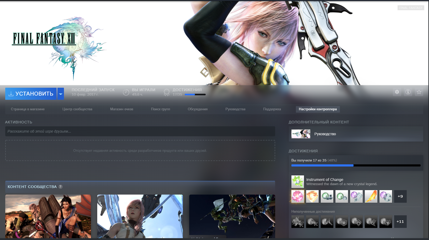Click the fifth locked achievement icon
The width and height of the screenshot is (429, 240).
click(x=356, y=222)
